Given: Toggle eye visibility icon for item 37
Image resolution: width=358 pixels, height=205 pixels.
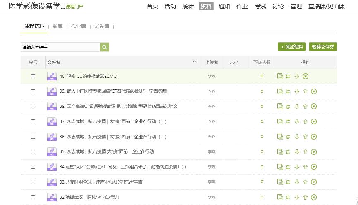Looking at the screenshot, I should [288, 121].
